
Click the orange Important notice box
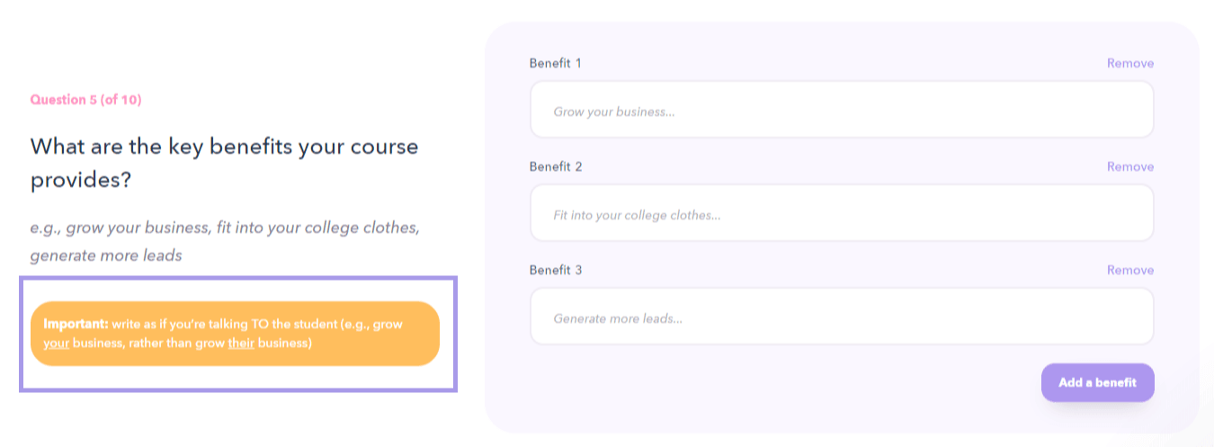[235, 334]
